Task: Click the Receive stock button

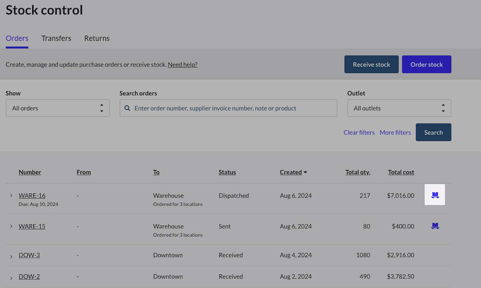Action: (x=371, y=64)
